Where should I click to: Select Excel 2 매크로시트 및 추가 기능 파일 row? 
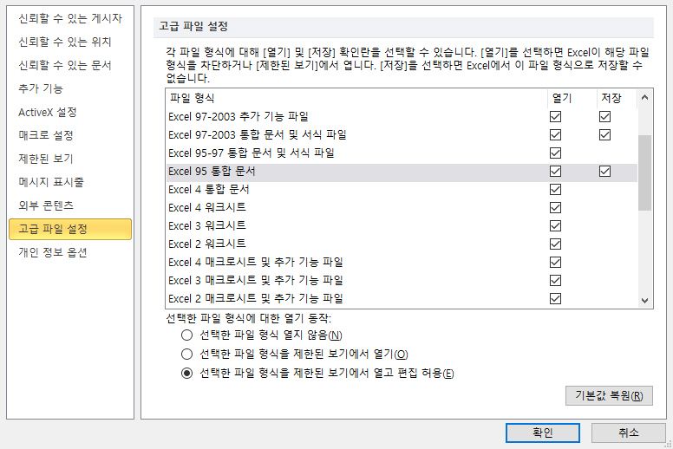click(402, 298)
